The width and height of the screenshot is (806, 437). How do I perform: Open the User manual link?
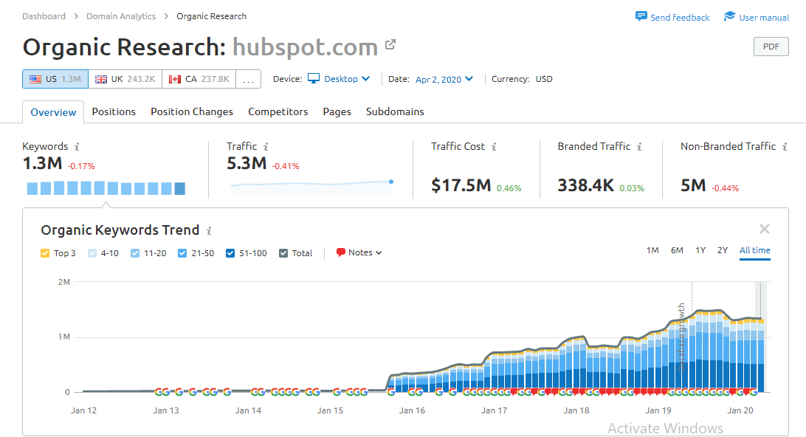pyautogui.click(x=764, y=18)
